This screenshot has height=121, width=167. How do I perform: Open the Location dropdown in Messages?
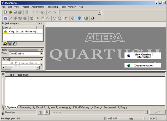pos(146,112)
